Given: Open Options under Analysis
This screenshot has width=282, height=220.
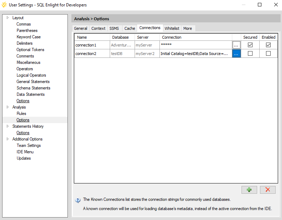Looking at the screenshot, I should click(23, 120).
